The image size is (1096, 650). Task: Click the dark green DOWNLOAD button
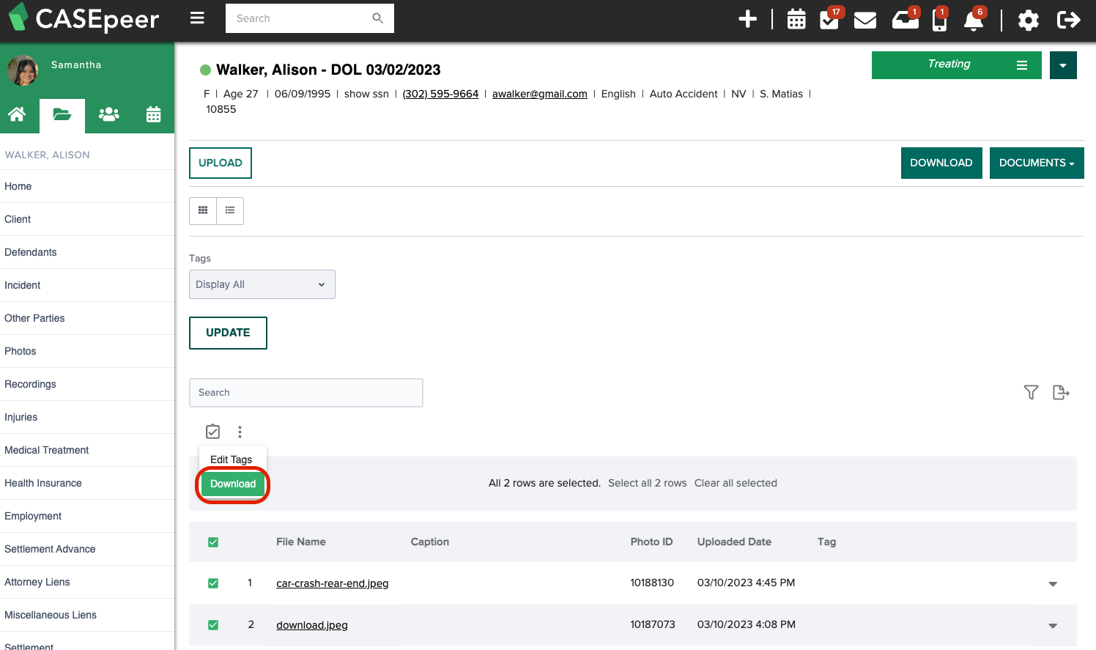tap(941, 163)
